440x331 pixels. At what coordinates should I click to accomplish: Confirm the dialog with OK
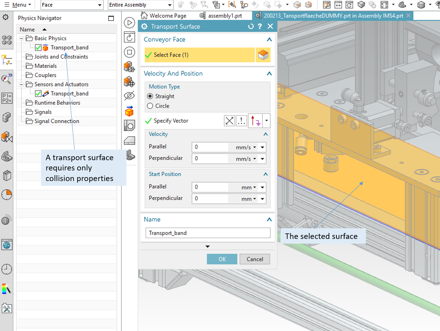[x=222, y=259]
